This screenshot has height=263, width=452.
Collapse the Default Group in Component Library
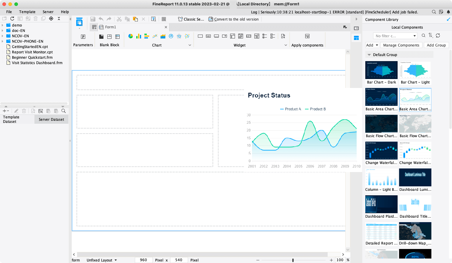(369, 54)
